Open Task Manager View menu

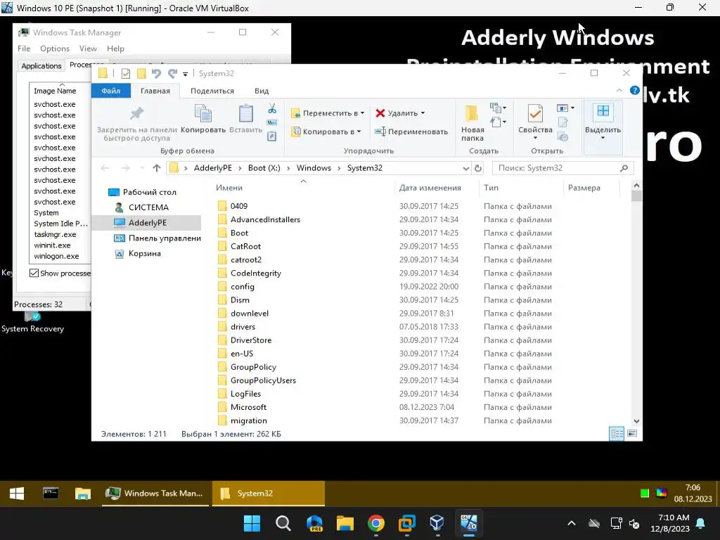point(88,49)
